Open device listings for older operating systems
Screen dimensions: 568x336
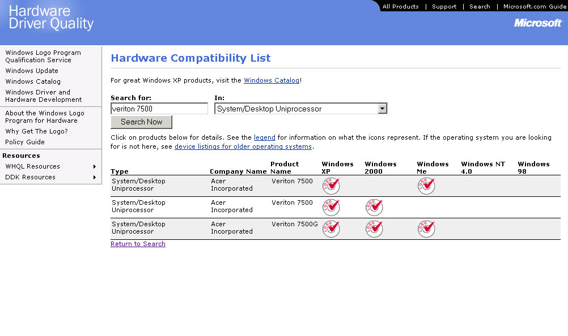[243, 147]
